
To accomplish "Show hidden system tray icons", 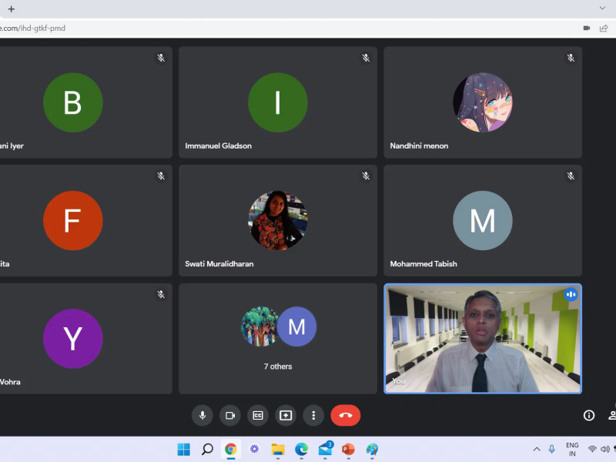I will click(537, 449).
